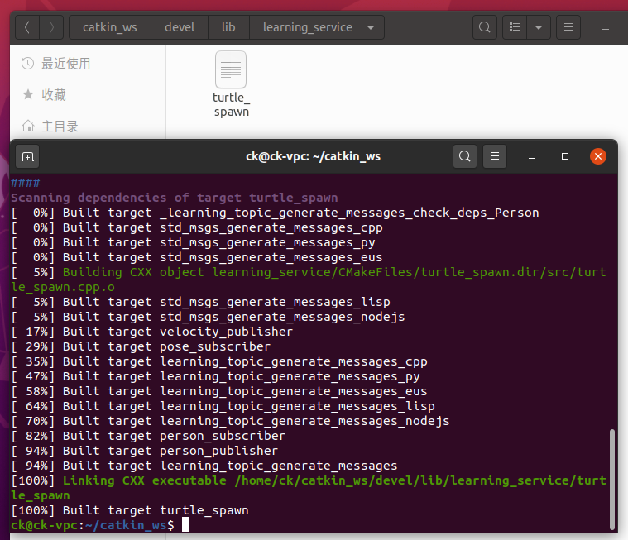Click terminal title ck@ck-vpc: ~/catkin_ws
The height and width of the screenshot is (540, 628).
click(314, 156)
